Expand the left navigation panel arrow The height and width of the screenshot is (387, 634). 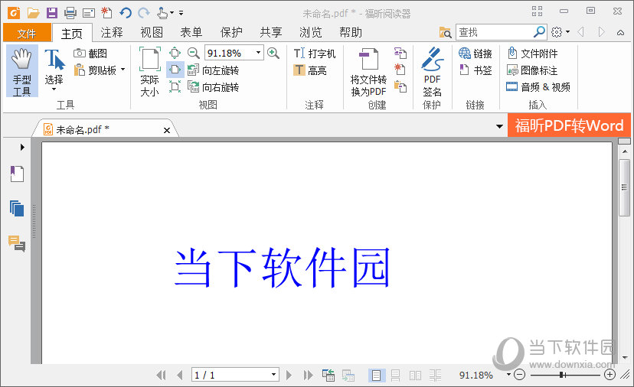click(22, 147)
